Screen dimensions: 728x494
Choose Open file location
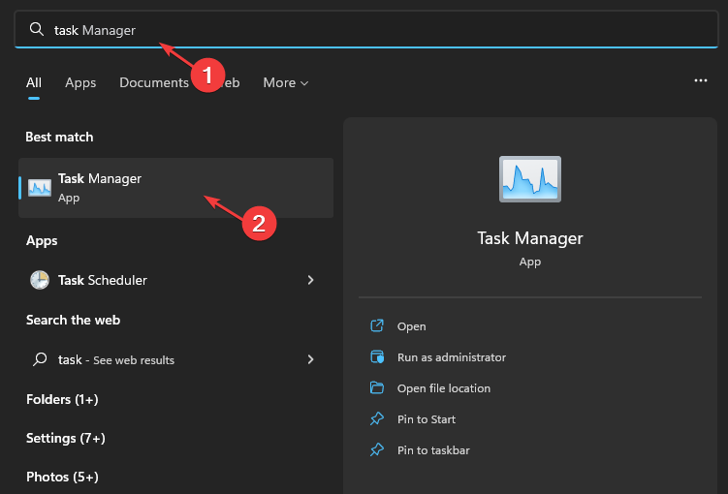(443, 388)
